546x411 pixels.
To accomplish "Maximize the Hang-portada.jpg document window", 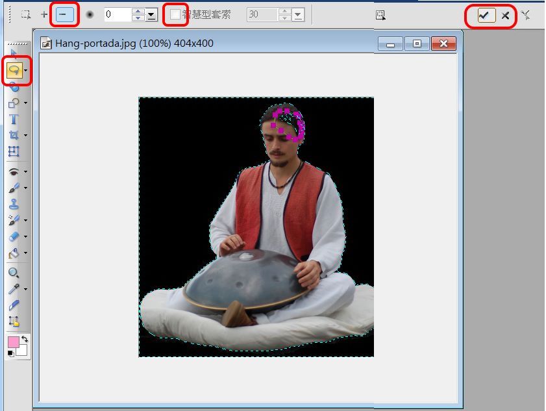I will (417, 44).
